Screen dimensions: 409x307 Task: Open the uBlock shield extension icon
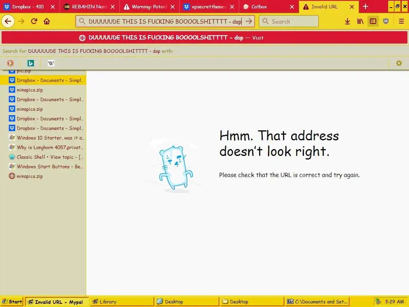coord(386,21)
